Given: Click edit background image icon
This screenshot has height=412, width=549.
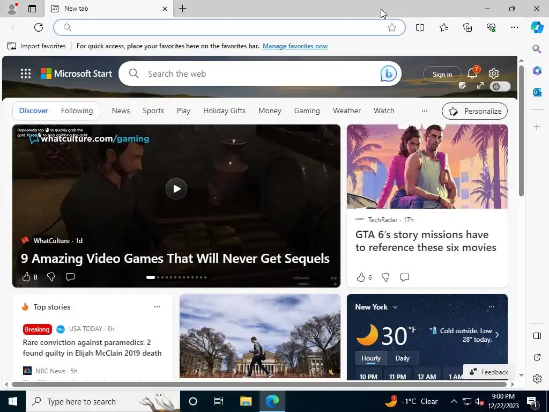Looking at the screenshot, I should [462, 86].
